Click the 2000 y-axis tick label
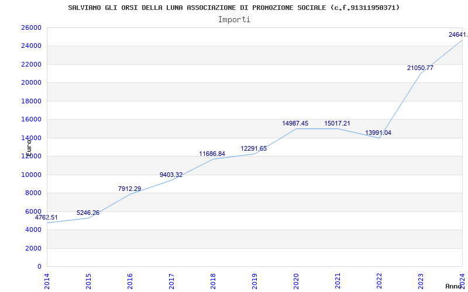This screenshot has height=292, width=468. click(33, 248)
